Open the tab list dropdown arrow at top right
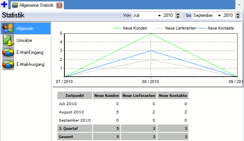244x141 pixels. [240, 5]
